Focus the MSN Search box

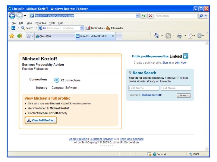click(176, 16)
